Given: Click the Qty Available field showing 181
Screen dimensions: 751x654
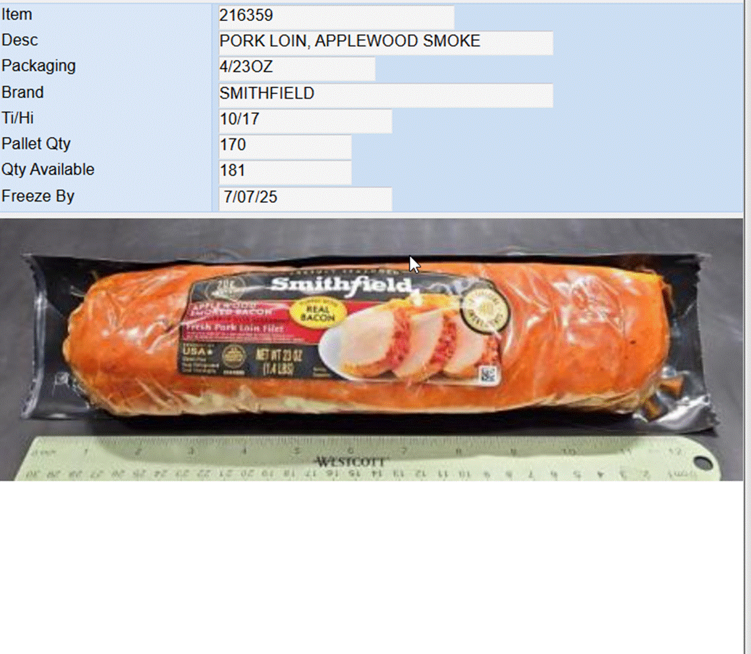Looking at the screenshot, I should tap(285, 171).
